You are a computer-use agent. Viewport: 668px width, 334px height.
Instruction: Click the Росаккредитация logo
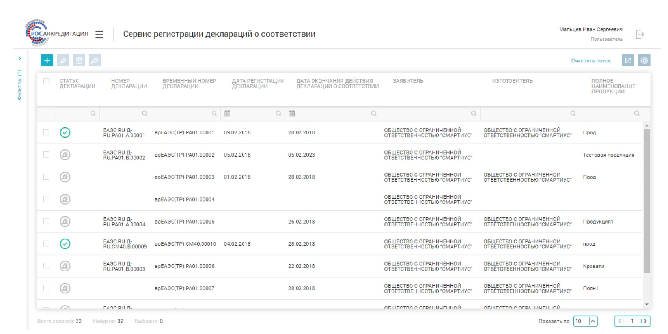click(56, 34)
